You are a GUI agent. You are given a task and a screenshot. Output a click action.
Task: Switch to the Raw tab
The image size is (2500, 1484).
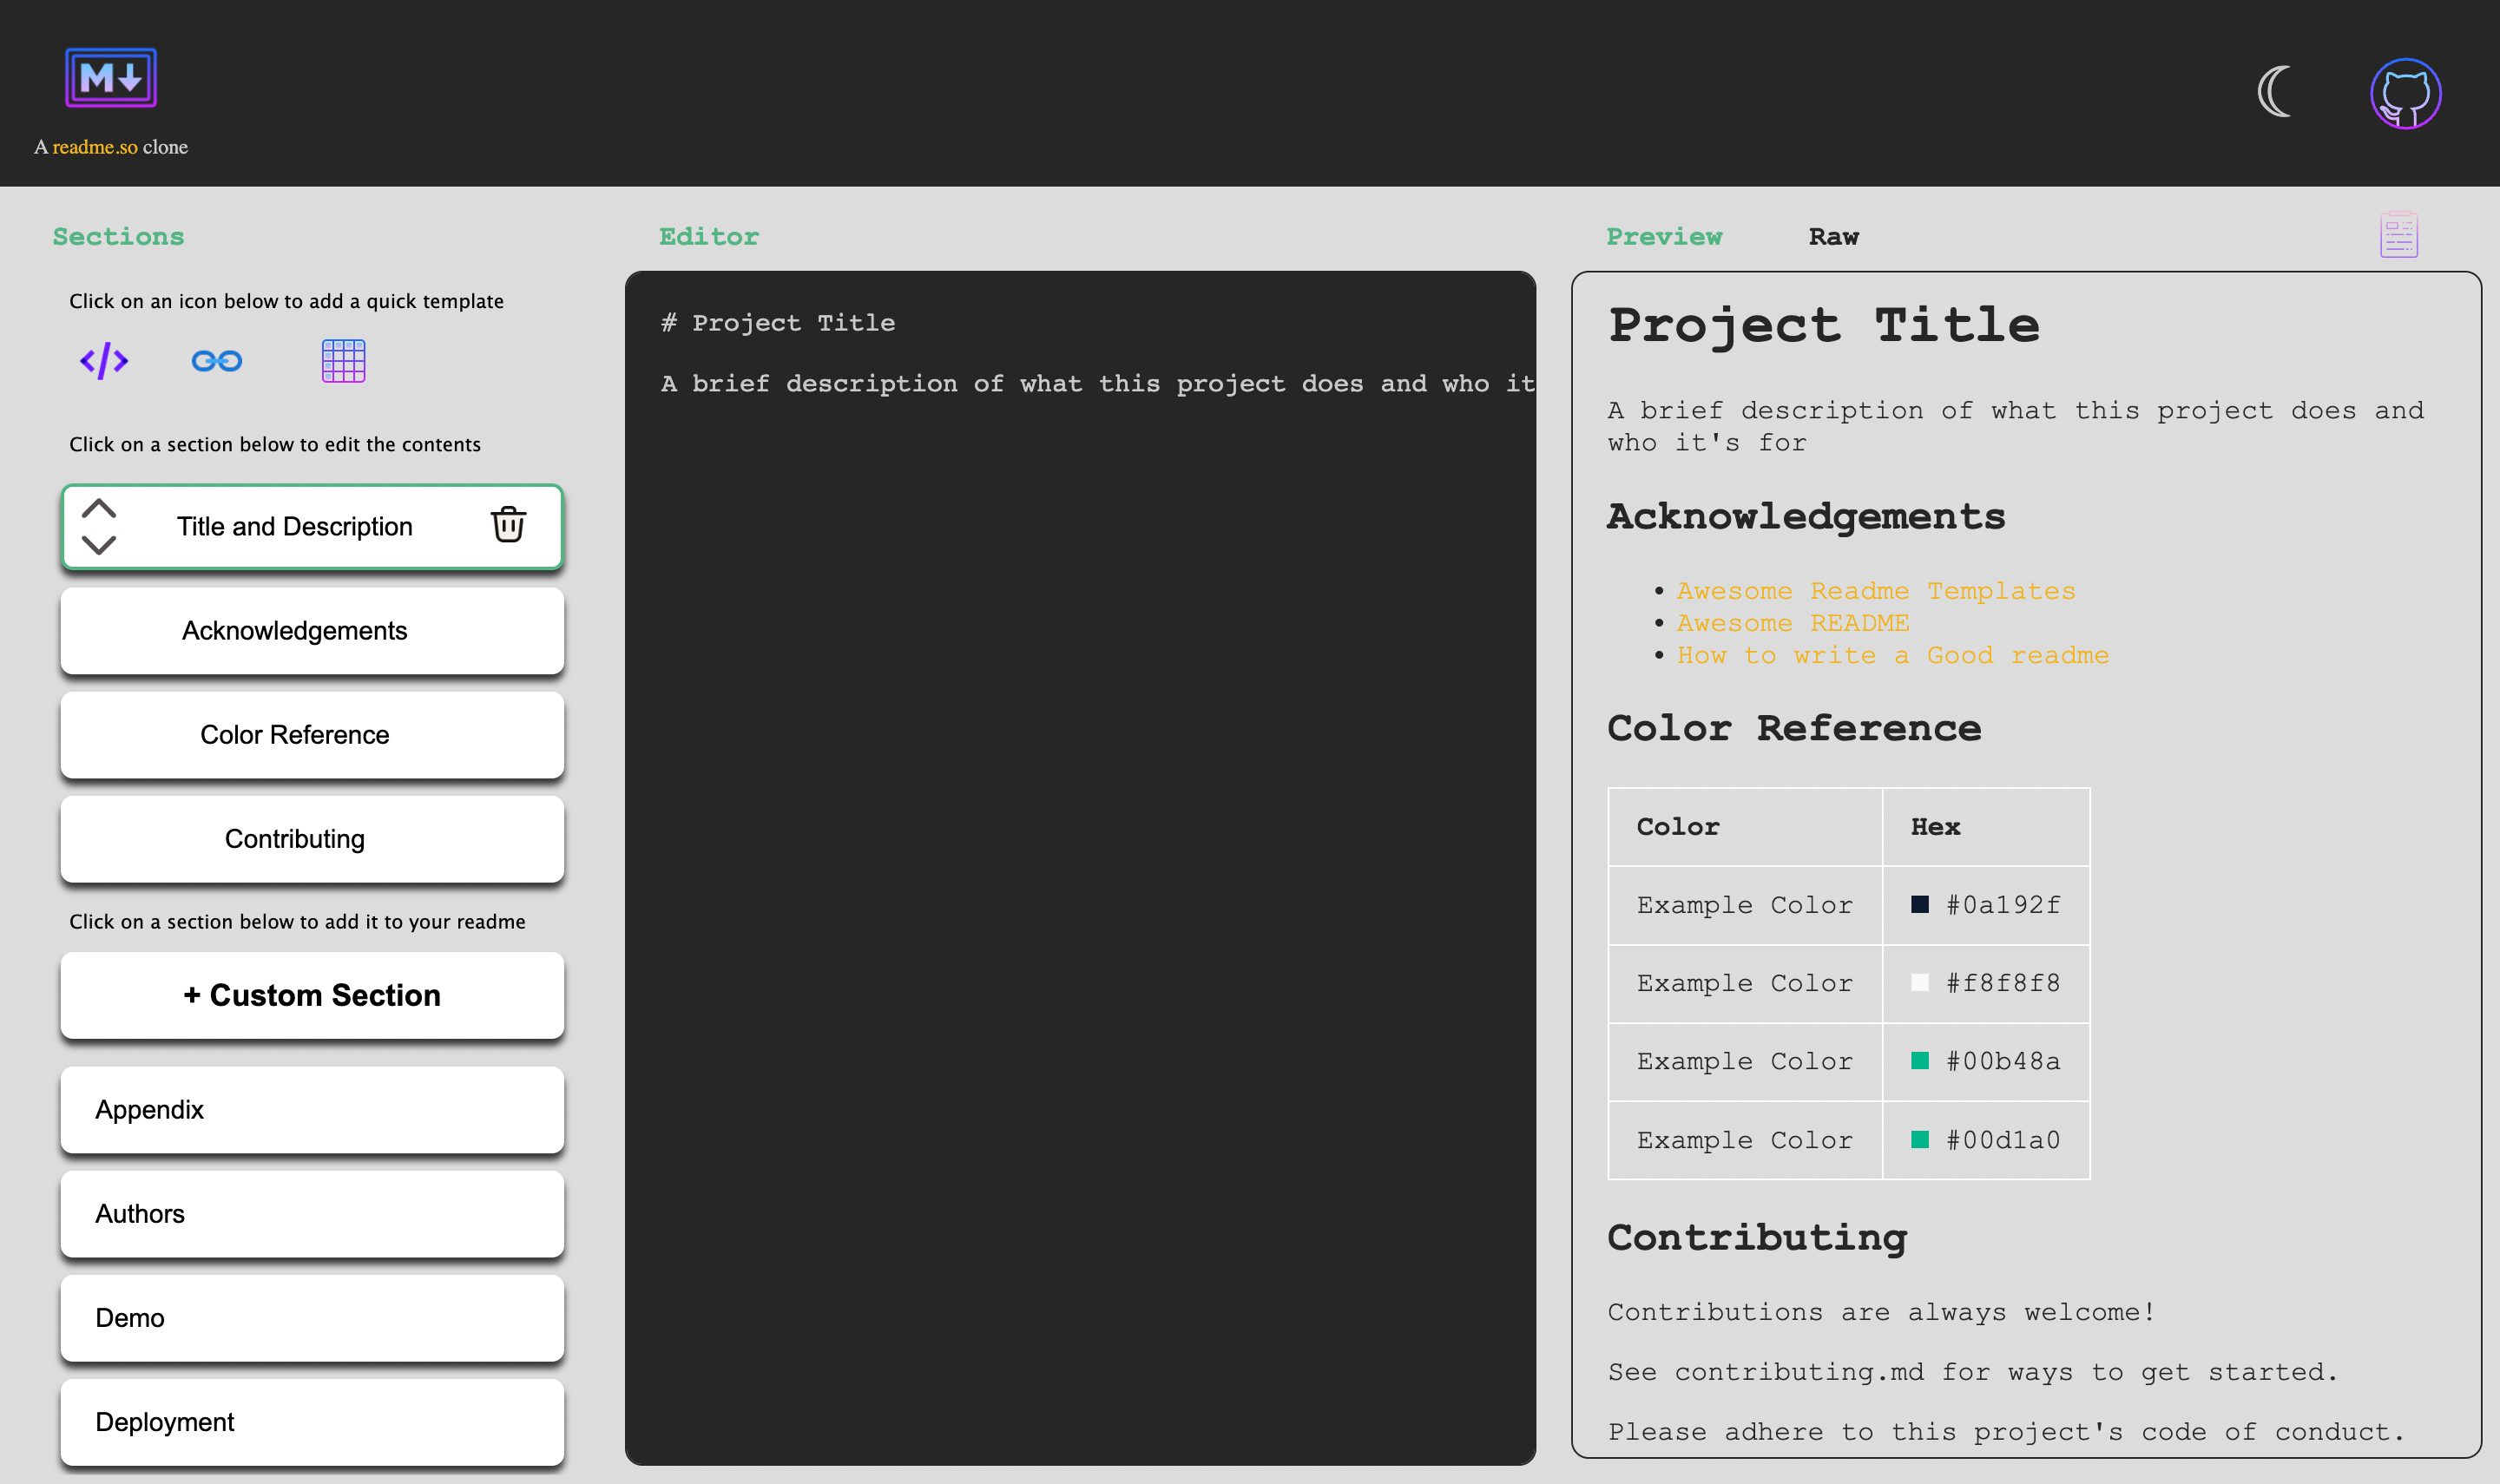pyautogui.click(x=1833, y=237)
